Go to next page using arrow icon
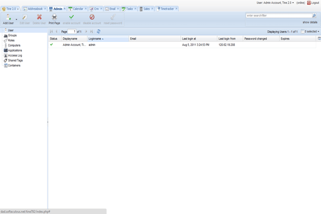 87,32
